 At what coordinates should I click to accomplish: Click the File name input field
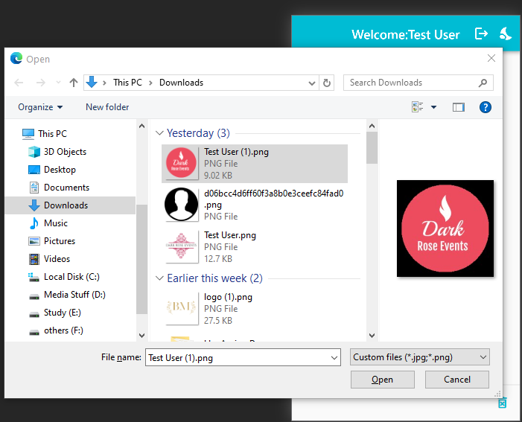tap(237, 357)
